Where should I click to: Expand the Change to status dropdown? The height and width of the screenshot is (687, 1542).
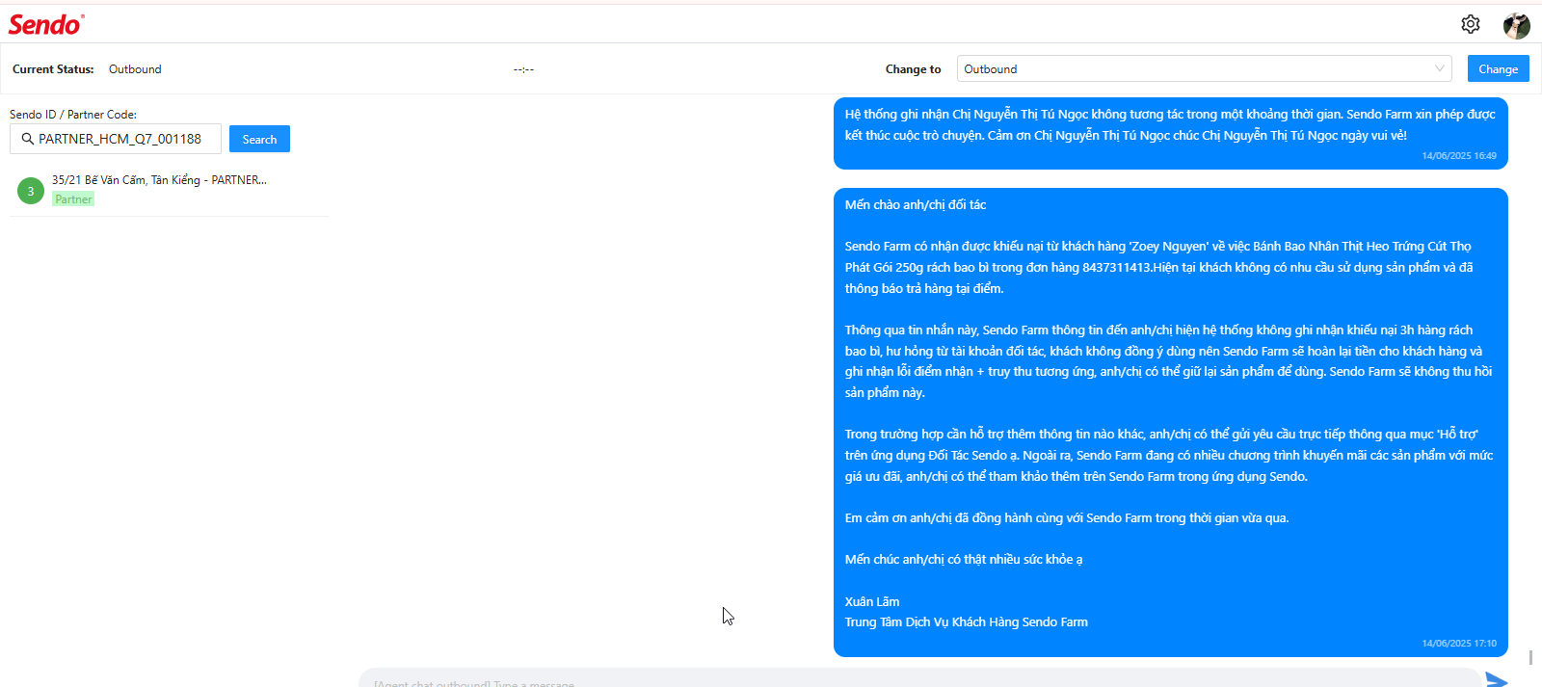point(1204,68)
